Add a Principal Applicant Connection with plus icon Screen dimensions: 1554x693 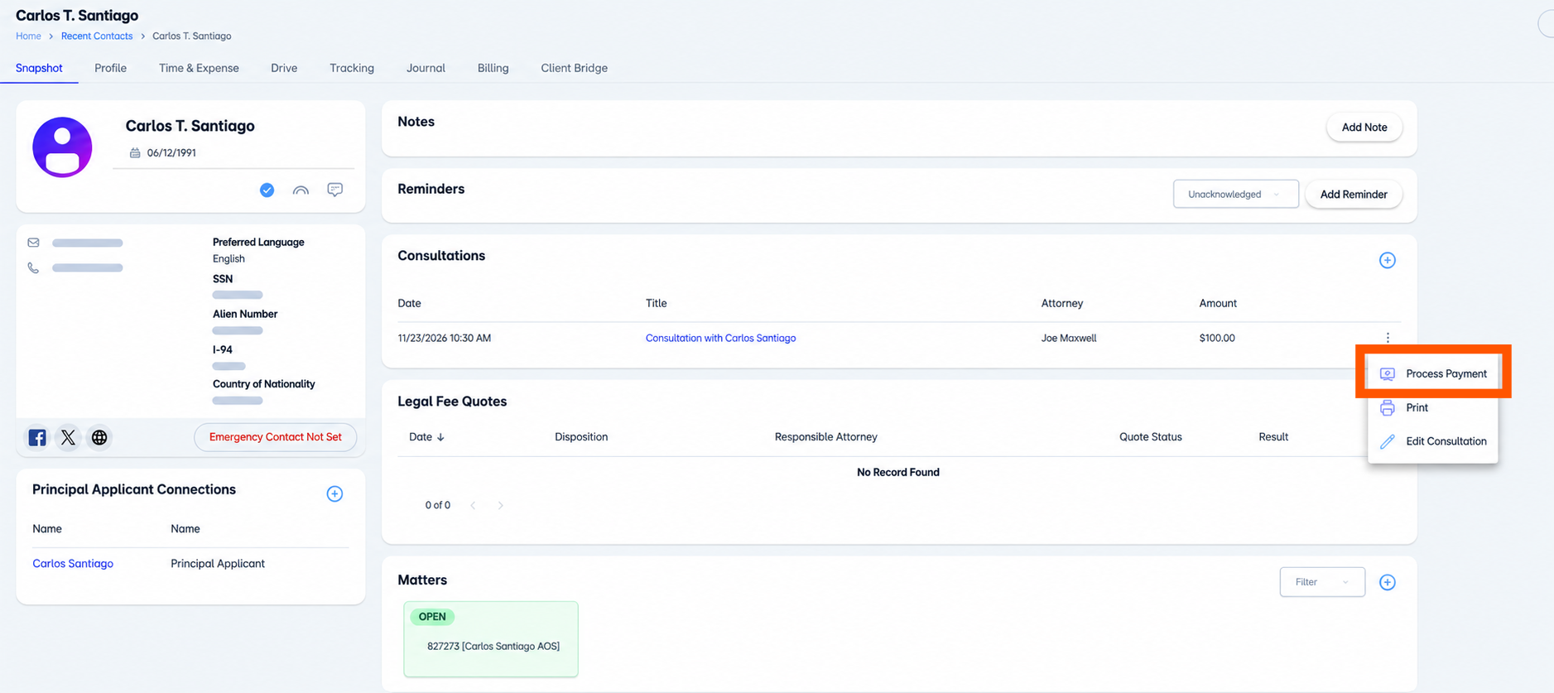(334, 493)
